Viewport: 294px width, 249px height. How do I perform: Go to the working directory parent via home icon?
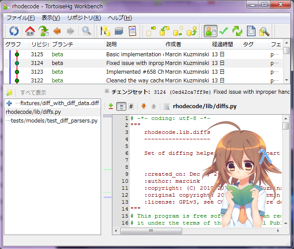click(30, 31)
